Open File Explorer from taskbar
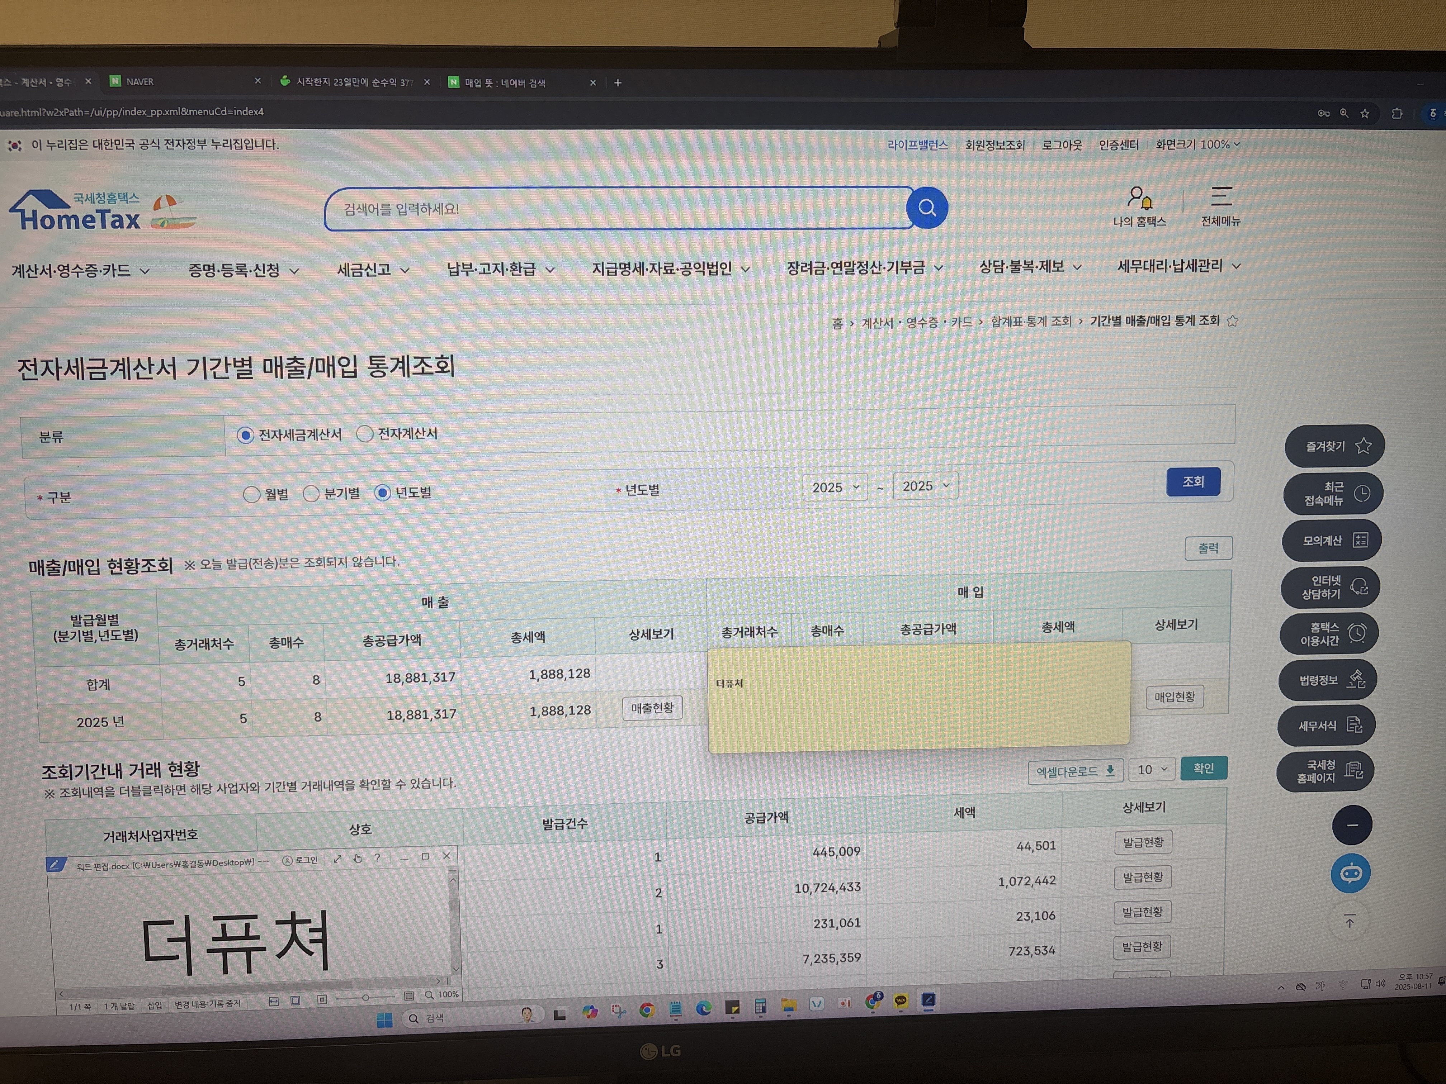 click(788, 1006)
